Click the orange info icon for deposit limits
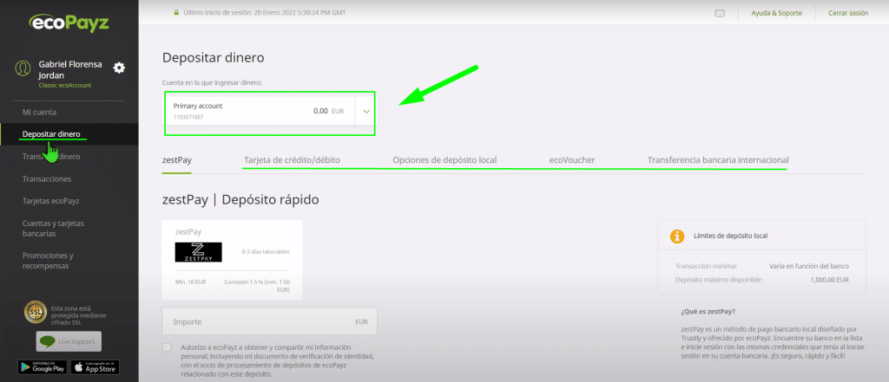The width and height of the screenshot is (889, 382). [x=677, y=236]
